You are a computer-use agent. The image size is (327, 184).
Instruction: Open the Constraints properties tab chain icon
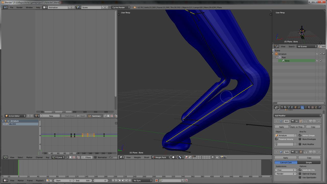click(x=299, y=107)
